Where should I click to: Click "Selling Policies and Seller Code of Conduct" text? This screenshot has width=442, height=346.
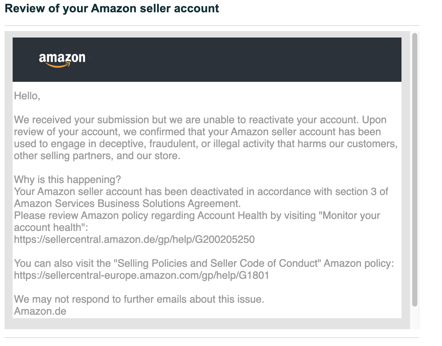[x=217, y=263]
